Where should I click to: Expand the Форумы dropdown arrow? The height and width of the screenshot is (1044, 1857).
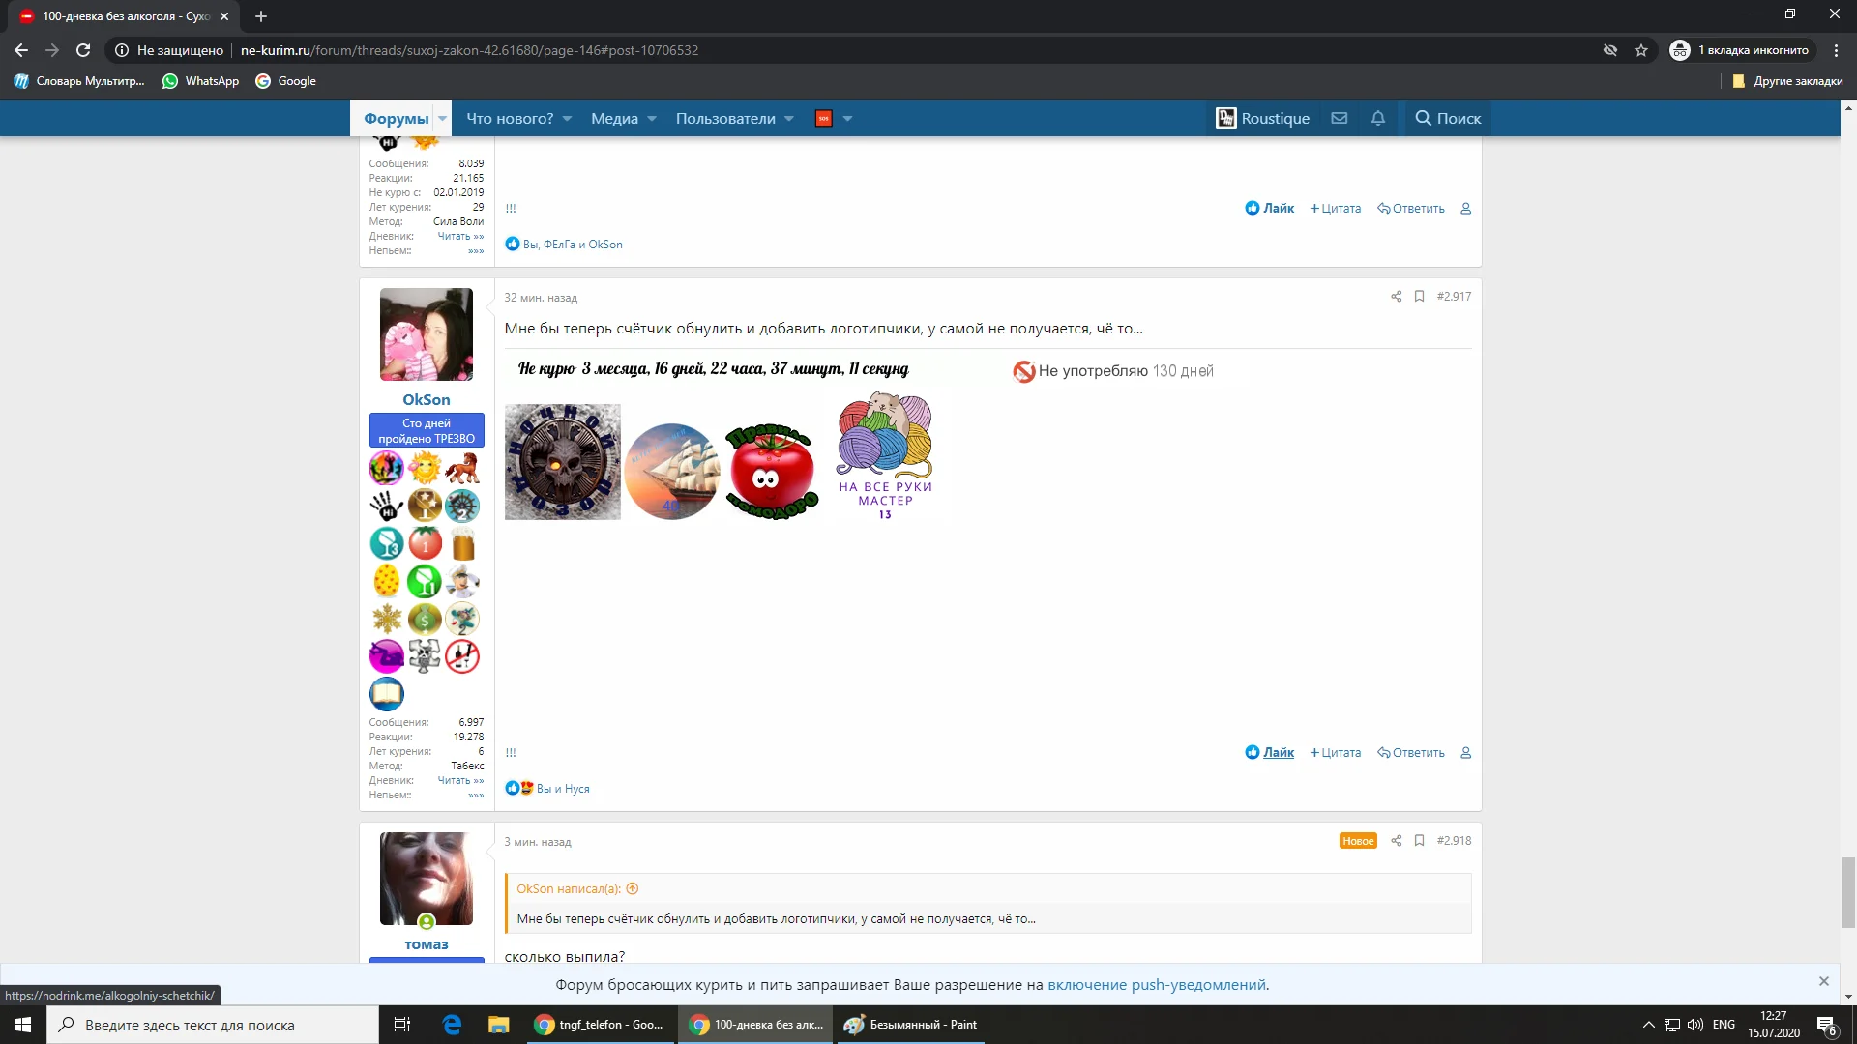pos(442,119)
